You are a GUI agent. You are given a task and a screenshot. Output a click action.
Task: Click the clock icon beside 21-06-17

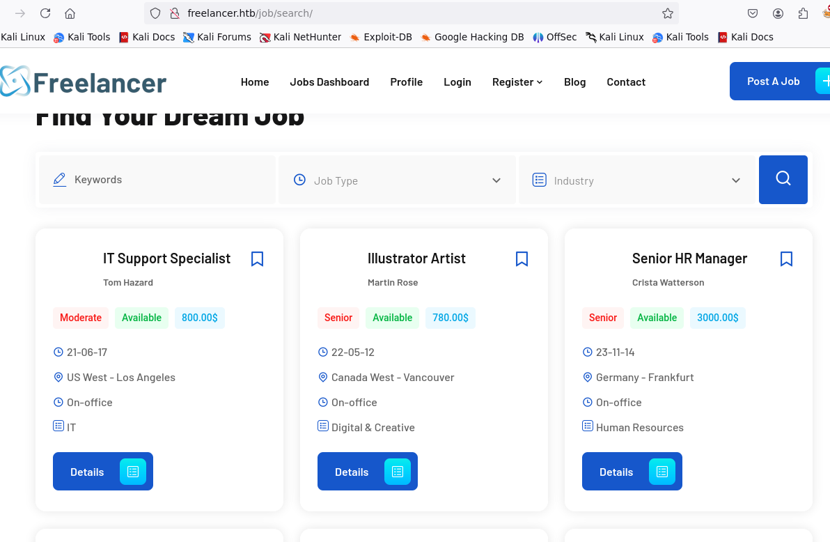click(58, 352)
